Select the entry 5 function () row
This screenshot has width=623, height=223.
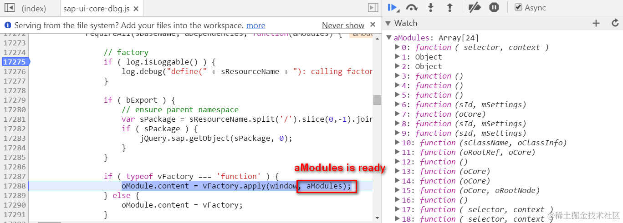pos(432,95)
